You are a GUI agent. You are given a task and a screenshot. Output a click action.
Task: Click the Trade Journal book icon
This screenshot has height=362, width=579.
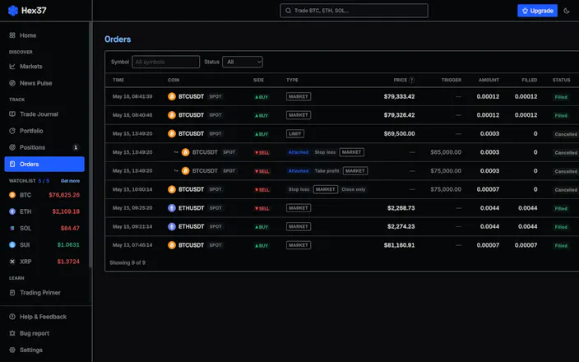pyautogui.click(x=12, y=114)
